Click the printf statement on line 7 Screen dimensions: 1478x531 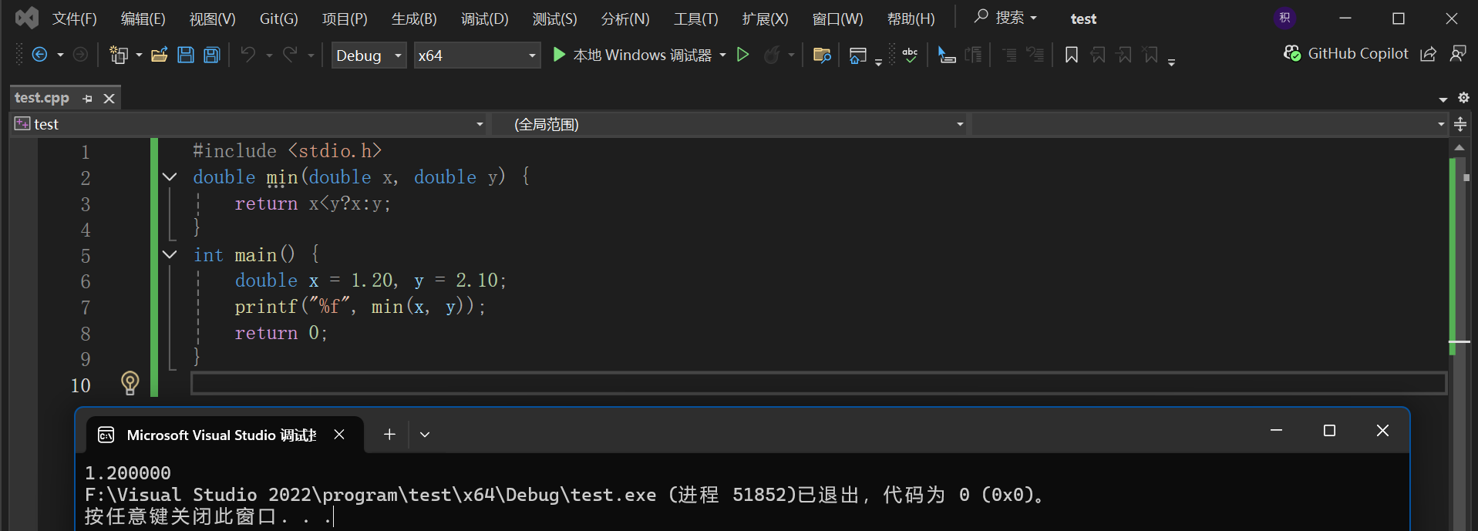tap(360, 307)
